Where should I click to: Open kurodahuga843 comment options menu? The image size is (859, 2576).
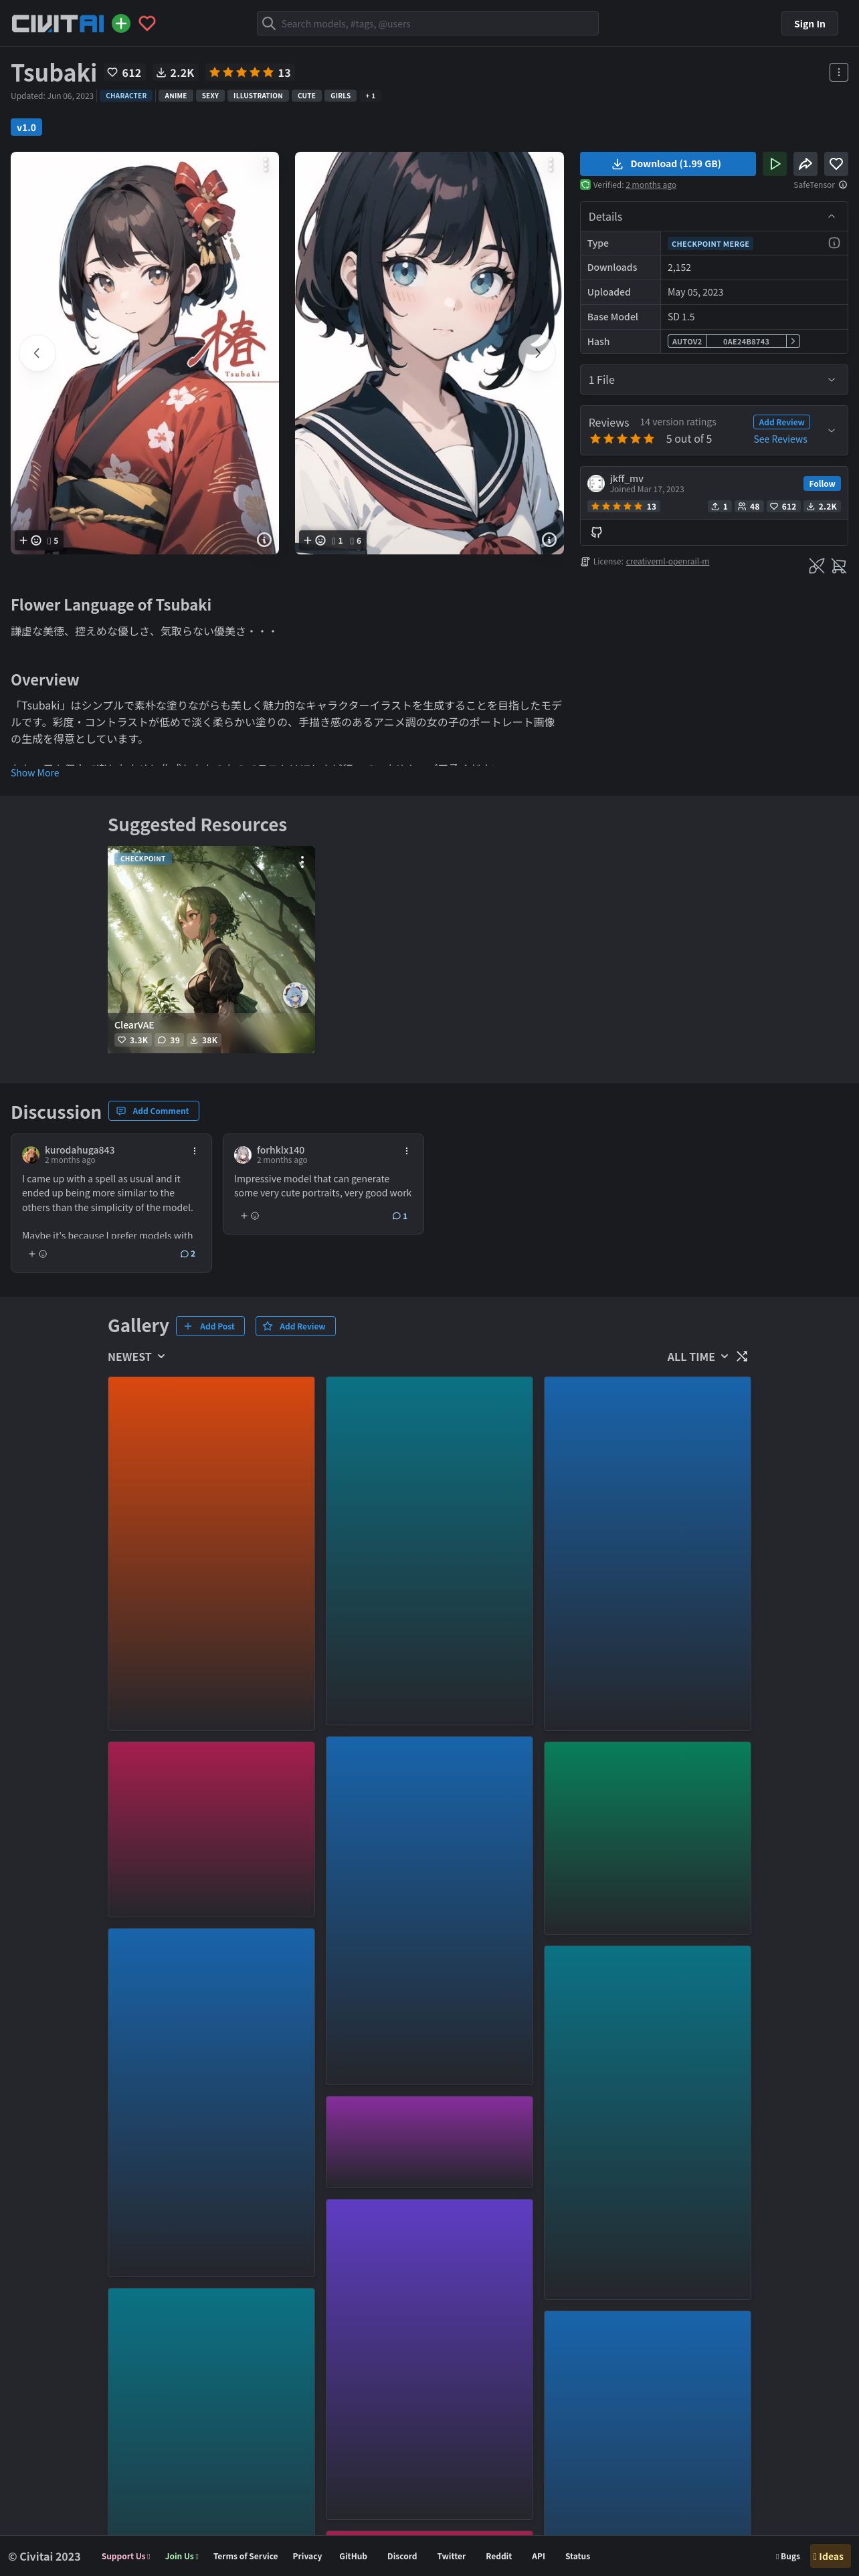[194, 1151]
